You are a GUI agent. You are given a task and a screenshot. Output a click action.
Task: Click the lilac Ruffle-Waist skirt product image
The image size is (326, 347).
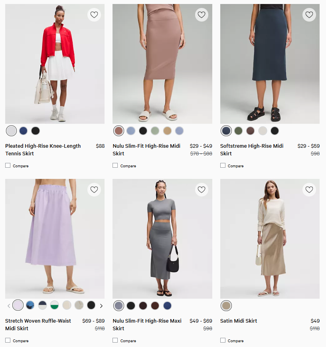point(55,238)
